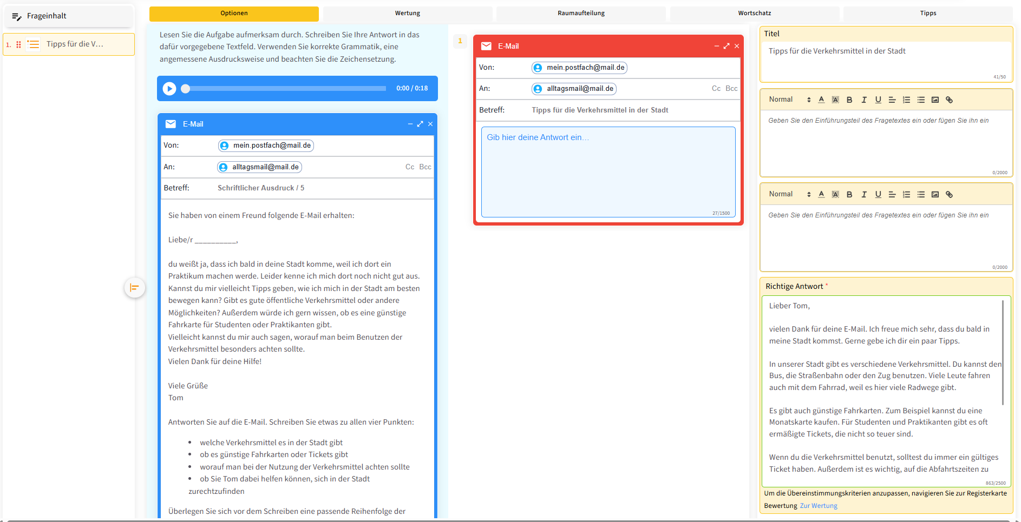Screen dimensions: 1021x522
Task: Click Bcc in the red E-Mail window
Action: click(731, 89)
